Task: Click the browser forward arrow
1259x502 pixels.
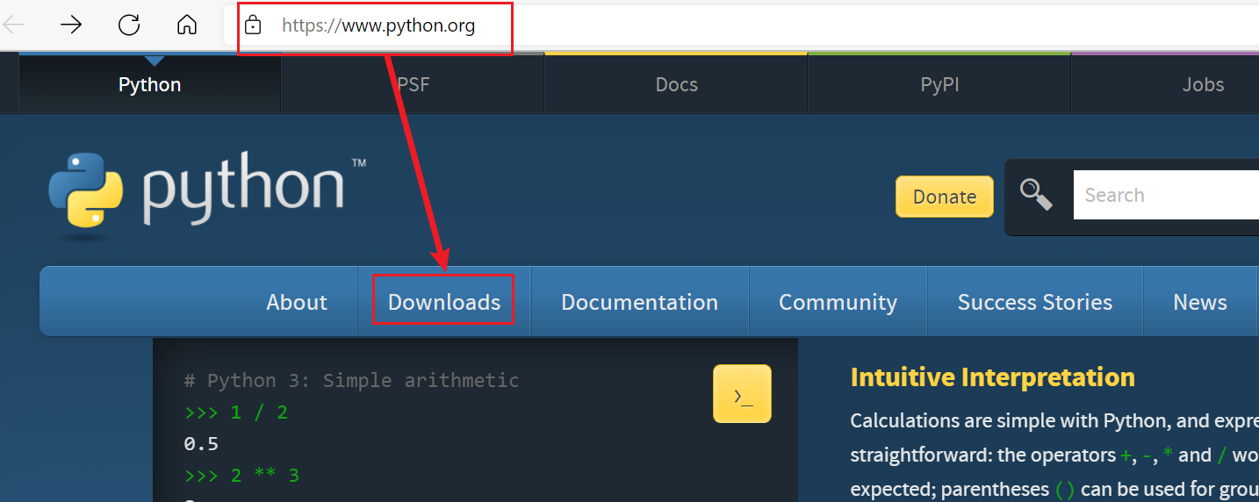Action: pyautogui.click(x=70, y=25)
